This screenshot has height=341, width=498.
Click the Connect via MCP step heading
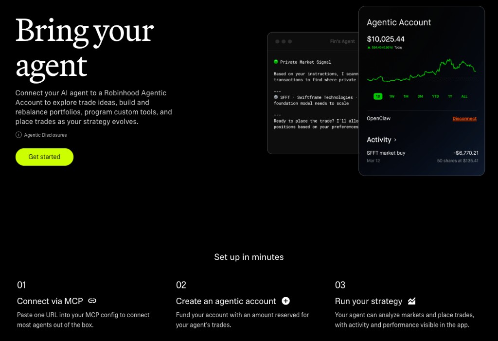pos(50,301)
